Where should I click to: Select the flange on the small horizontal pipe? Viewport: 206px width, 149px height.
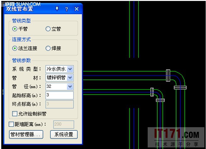tap(152, 92)
